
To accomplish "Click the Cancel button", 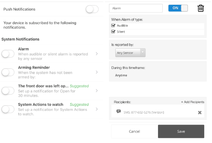I will point(135,131).
